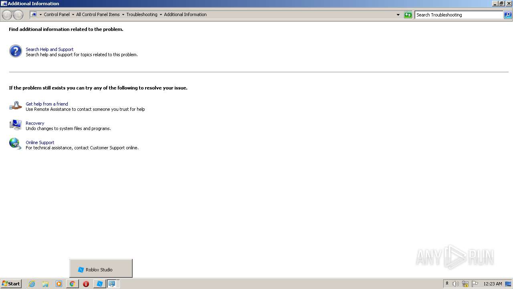Click the Get help from a friend icon

[x=16, y=106]
